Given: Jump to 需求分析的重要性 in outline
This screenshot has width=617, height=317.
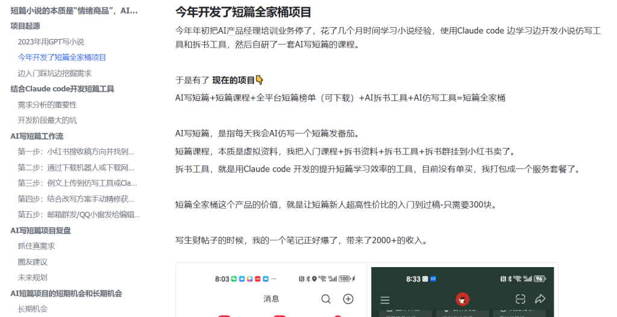Looking at the screenshot, I should 47,105.
